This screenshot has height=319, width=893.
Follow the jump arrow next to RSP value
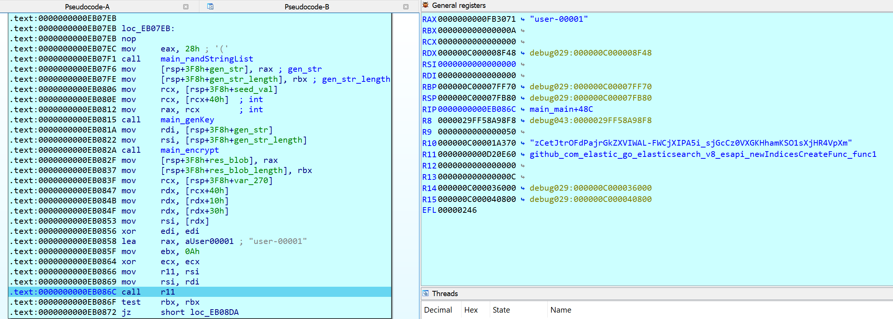pos(523,98)
